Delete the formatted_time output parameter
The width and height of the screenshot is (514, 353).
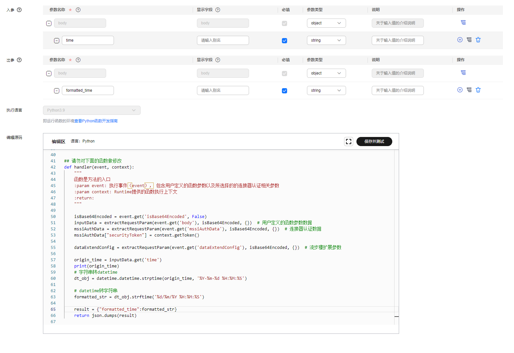[478, 90]
